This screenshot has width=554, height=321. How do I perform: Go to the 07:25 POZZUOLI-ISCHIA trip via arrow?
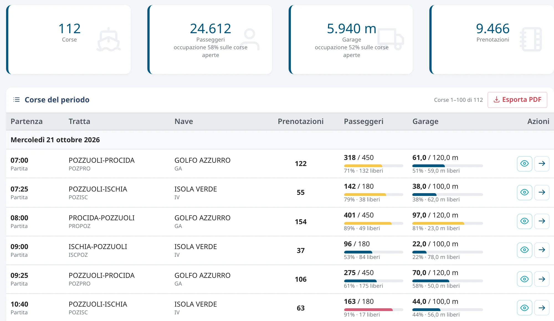pos(542,192)
